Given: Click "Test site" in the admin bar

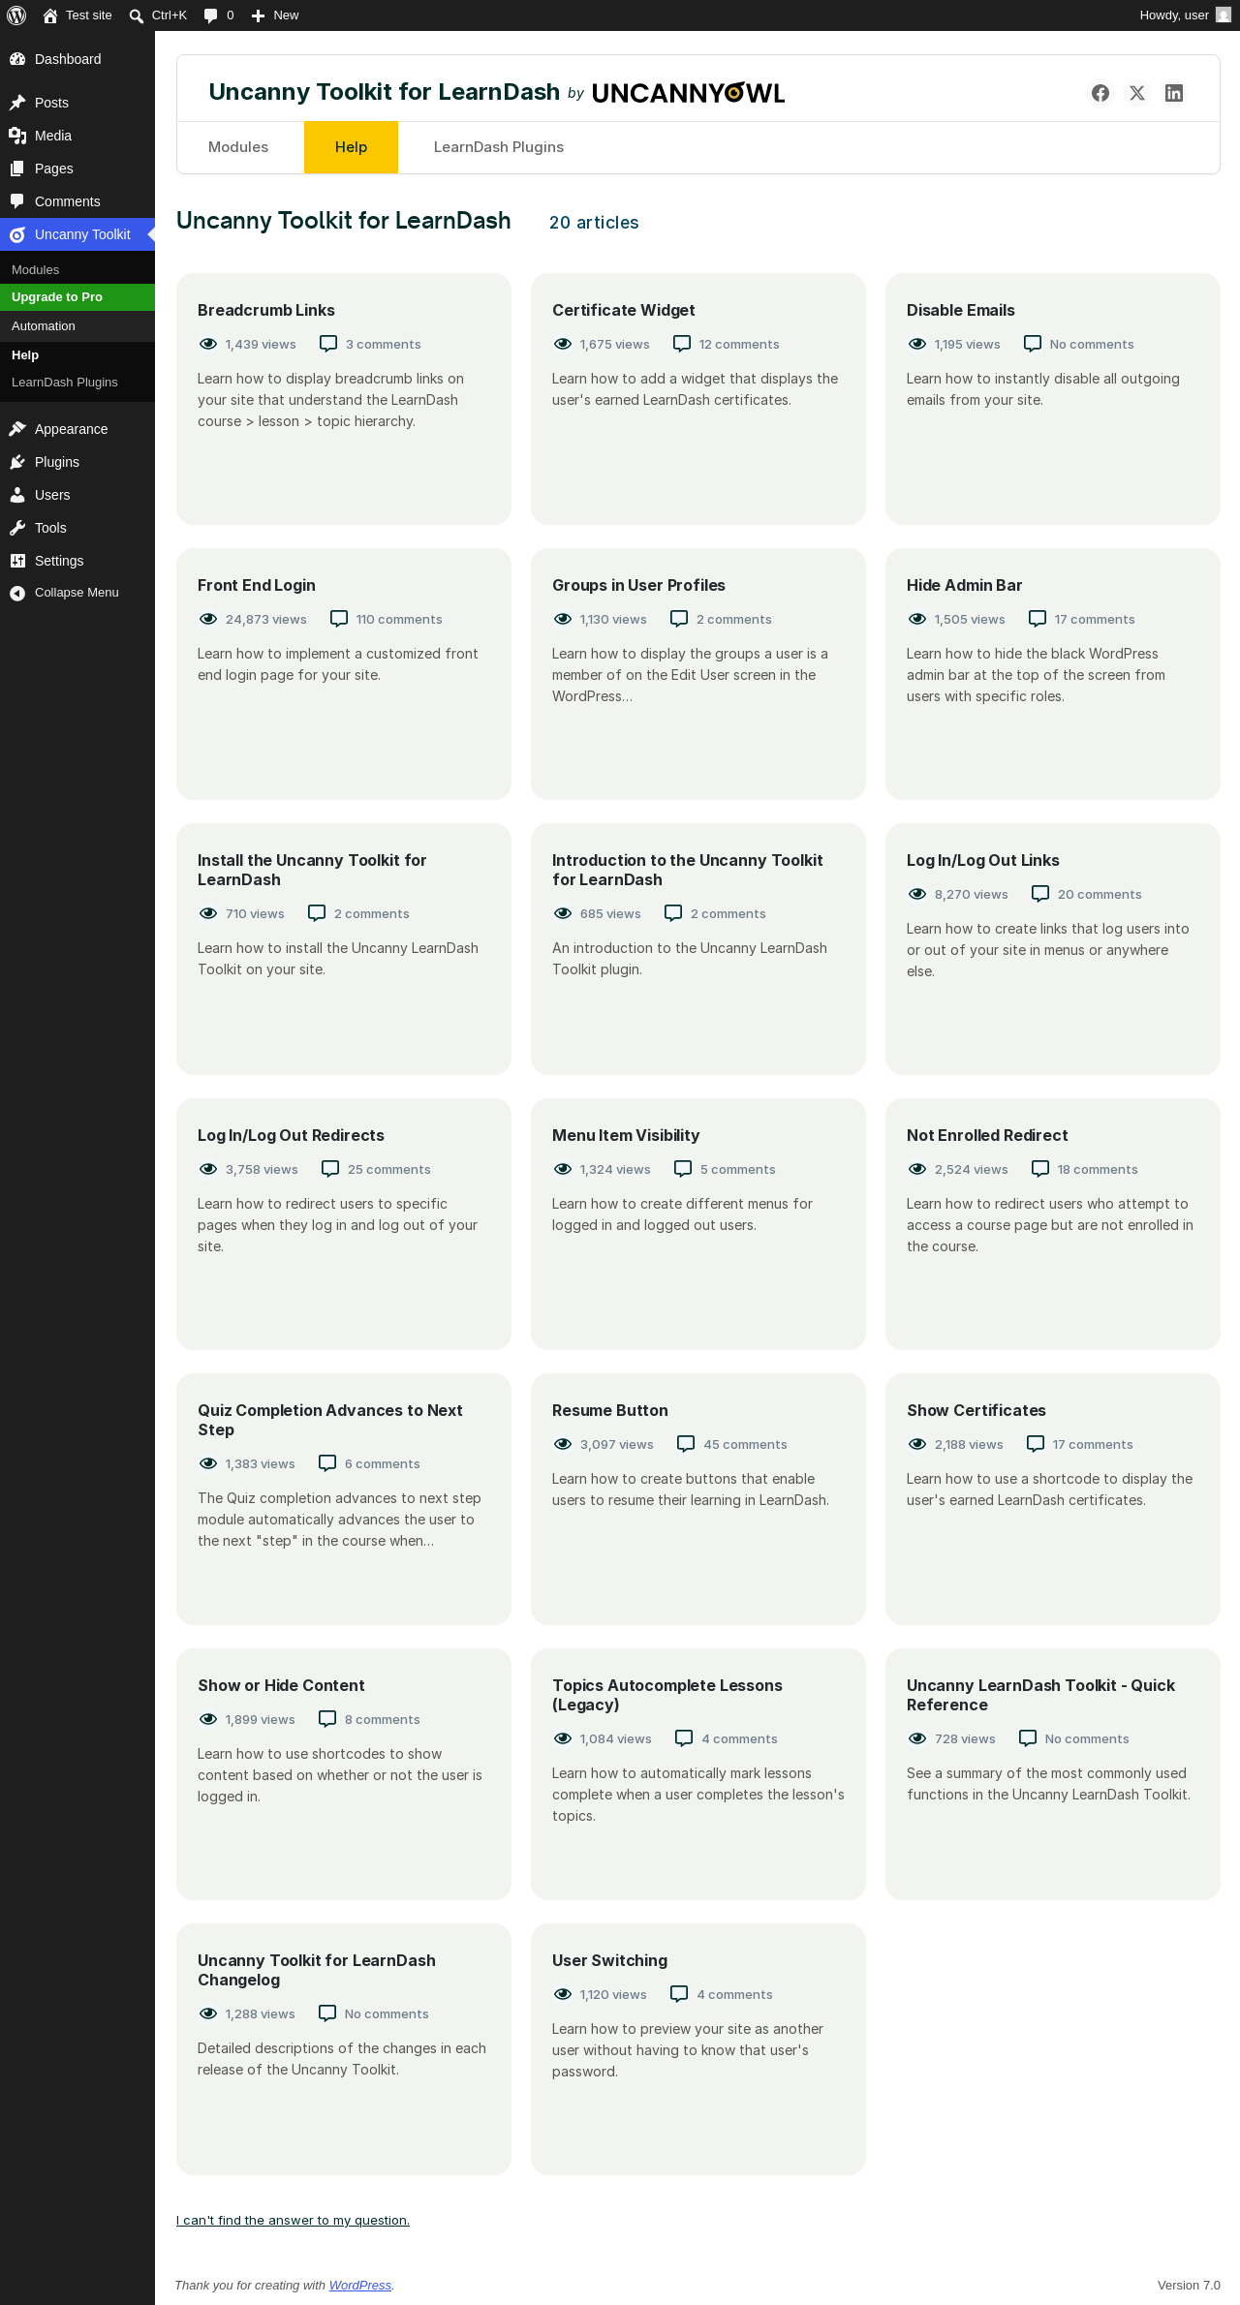Looking at the screenshot, I should click(x=89, y=15).
